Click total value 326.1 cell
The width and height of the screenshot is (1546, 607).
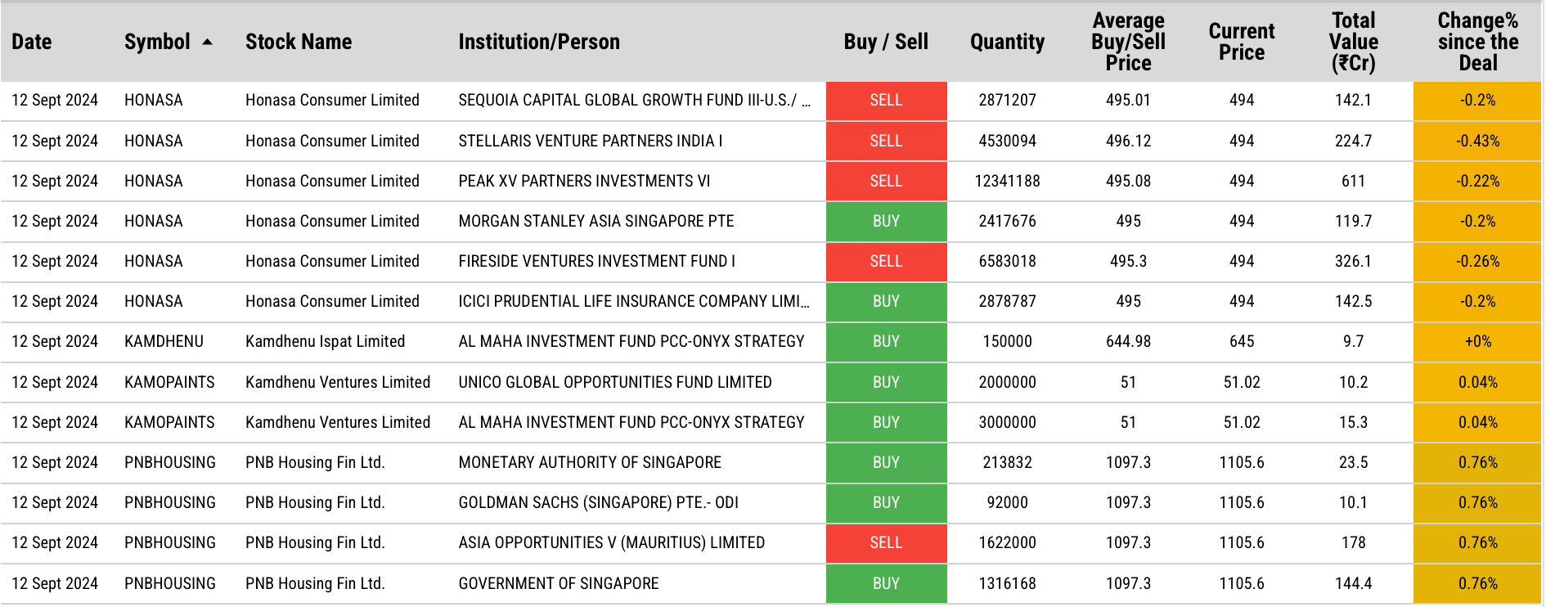coord(1353,261)
